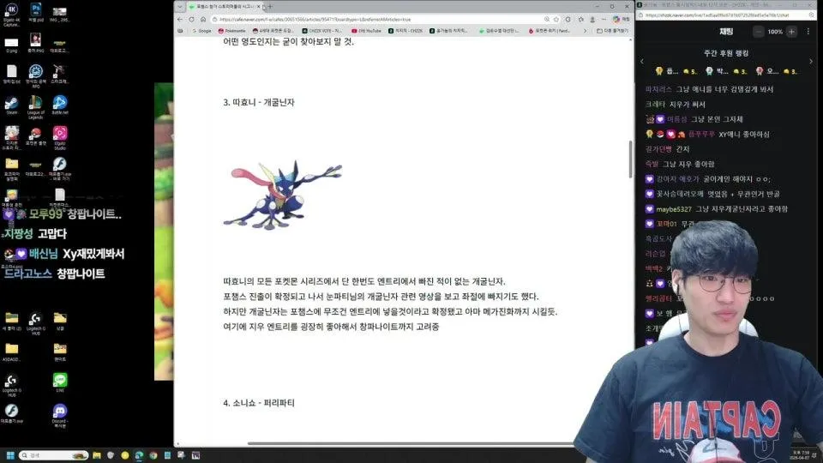823x463 pixels.
Task: Open the Elgato 4K Capture desktop shortcut
Action: click(x=11, y=14)
